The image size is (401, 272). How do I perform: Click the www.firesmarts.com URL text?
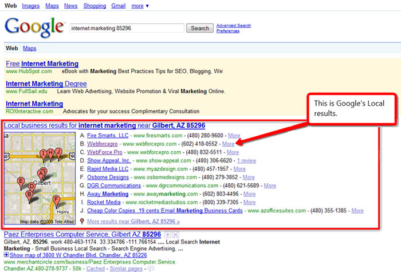[158, 136]
